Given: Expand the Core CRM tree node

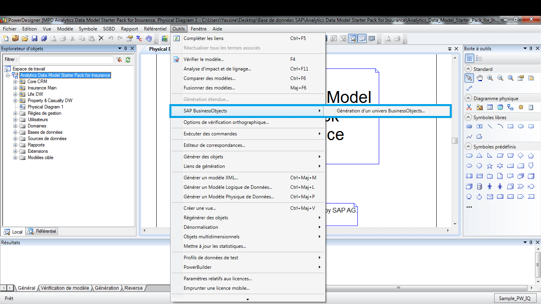Looking at the screenshot, I should pos(15,82).
